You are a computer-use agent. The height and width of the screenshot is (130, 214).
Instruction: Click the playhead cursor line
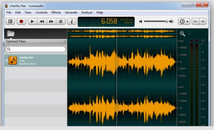[x=117, y=77]
